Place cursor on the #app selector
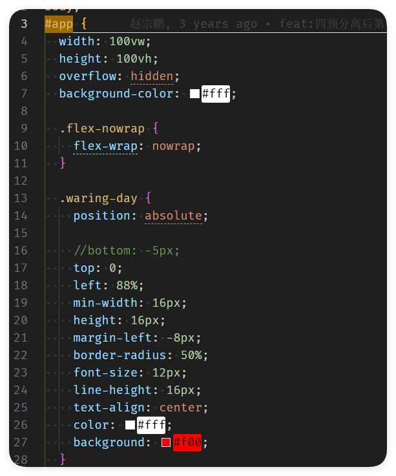The height and width of the screenshot is (476, 396). point(59,24)
